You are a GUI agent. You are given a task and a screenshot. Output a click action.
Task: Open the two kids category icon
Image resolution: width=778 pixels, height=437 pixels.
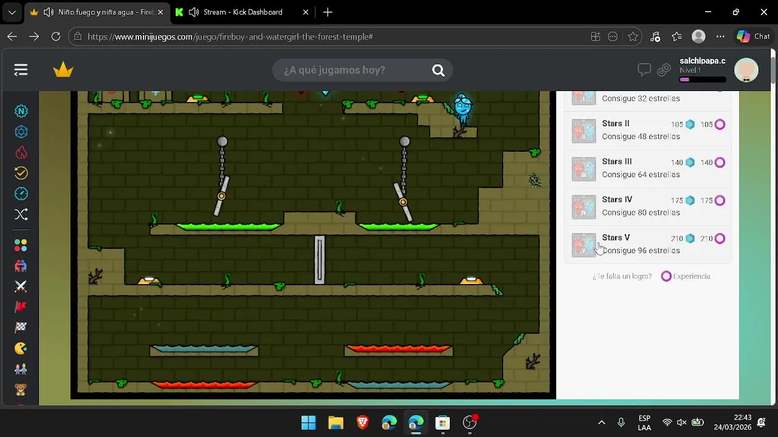pos(21,369)
